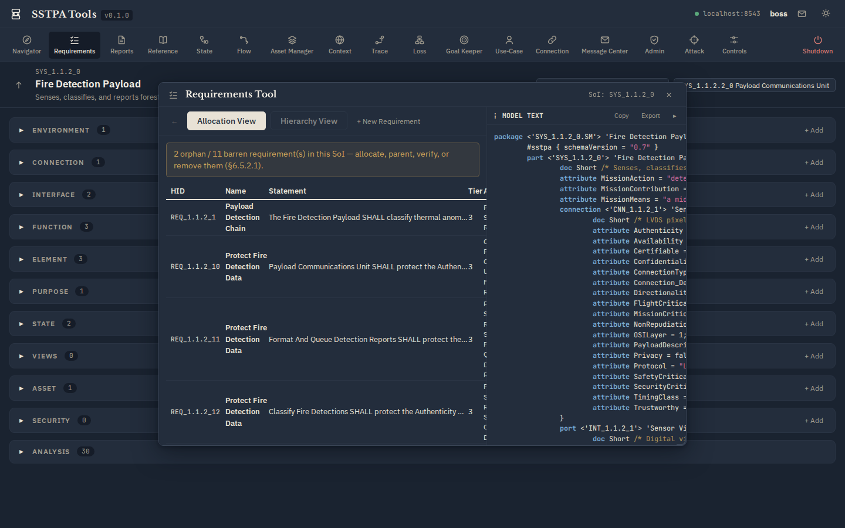845x528 pixels.
Task: Open the Flow tool
Action: click(244, 45)
